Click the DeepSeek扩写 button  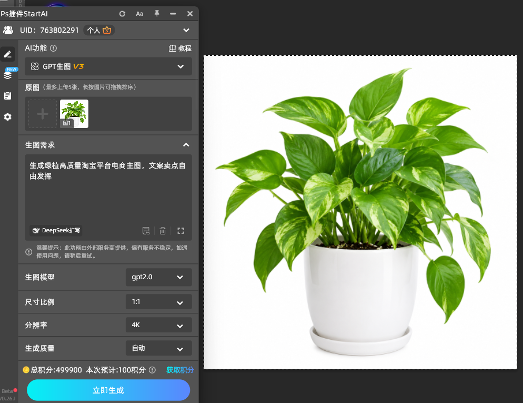pos(56,230)
